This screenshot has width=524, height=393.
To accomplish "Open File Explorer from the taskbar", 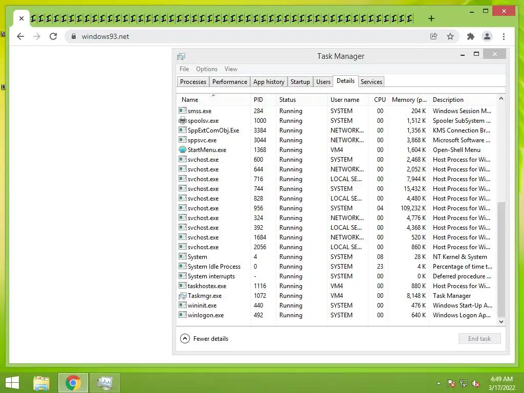I will [41, 383].
